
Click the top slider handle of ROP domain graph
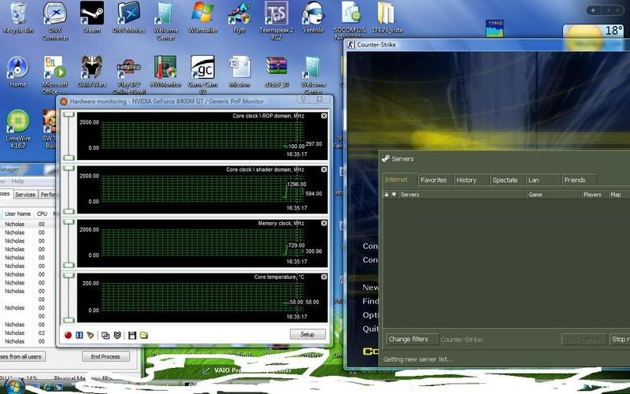[69, 114]
